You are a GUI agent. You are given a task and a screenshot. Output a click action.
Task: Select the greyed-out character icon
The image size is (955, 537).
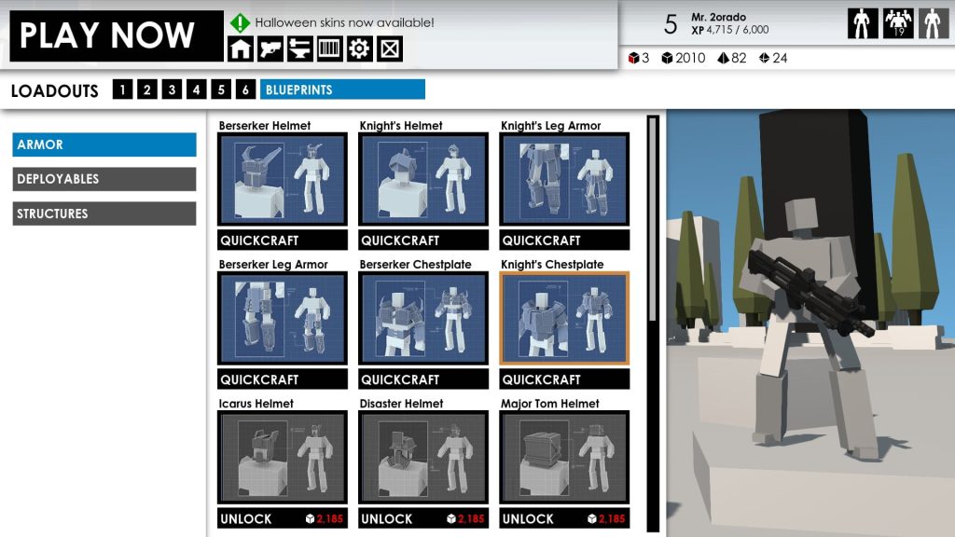click(x=932, y=24)
